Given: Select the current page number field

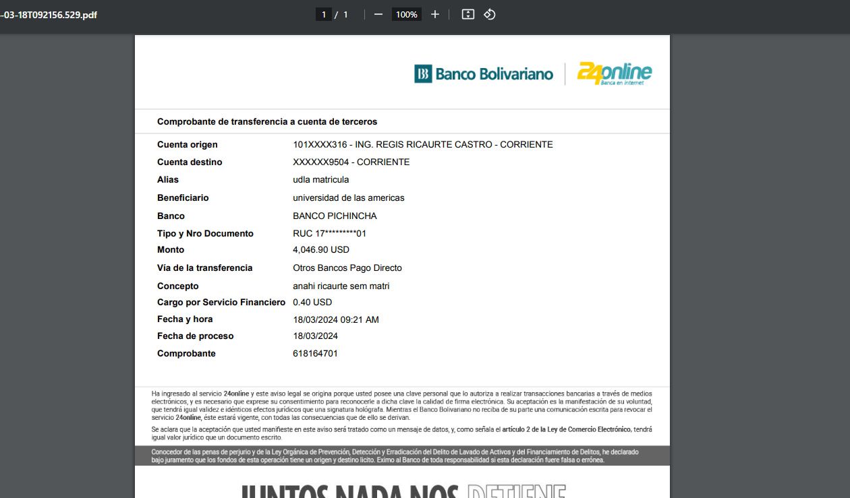Looking at the screenshot, I should tap(324, 14).
